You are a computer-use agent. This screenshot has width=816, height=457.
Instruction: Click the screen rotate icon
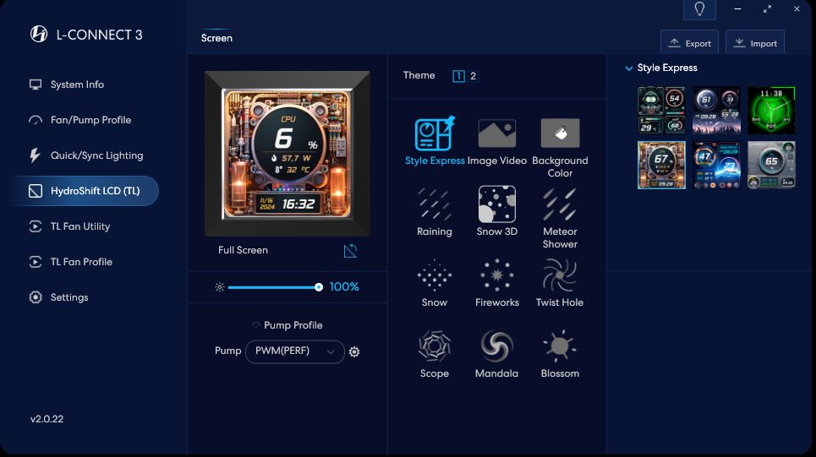(350, 251)
